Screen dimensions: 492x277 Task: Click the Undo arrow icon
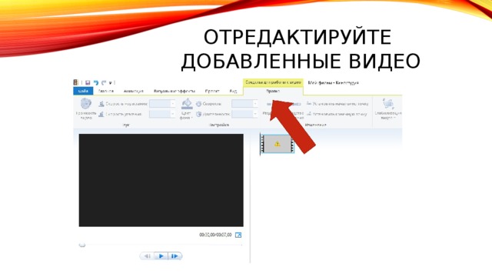(x=96, y=82)
